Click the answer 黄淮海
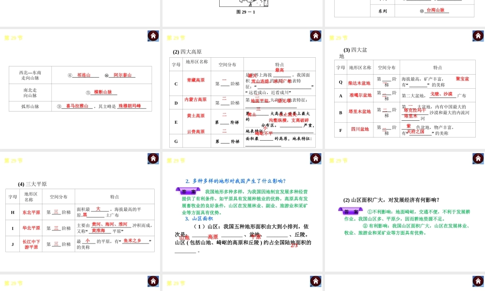485x291 pixels. click(98, 231)
